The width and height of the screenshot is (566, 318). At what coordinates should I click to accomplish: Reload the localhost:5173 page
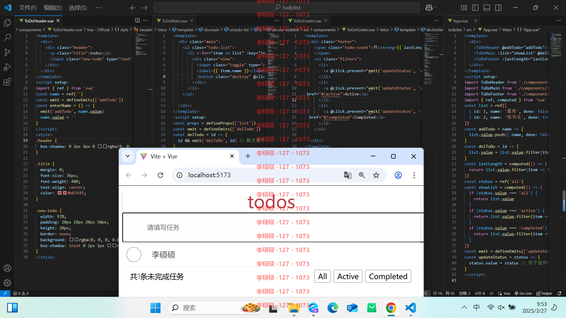(160, 175)
